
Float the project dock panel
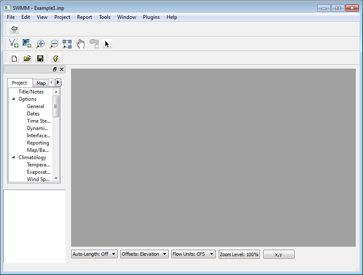pyautogui.click(x=55, y=70)
